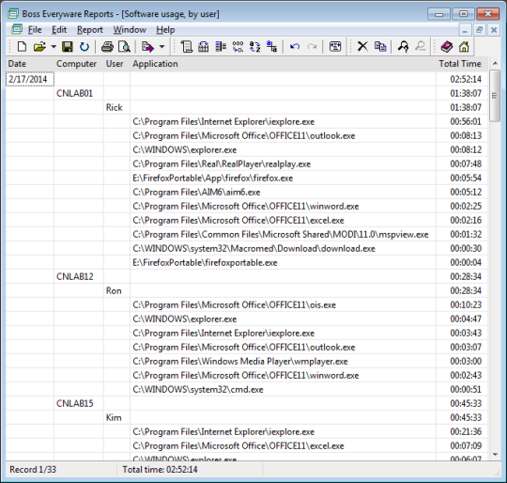Click the calculator-style grouping icon

pyautogui.click(x=204, y=47)
